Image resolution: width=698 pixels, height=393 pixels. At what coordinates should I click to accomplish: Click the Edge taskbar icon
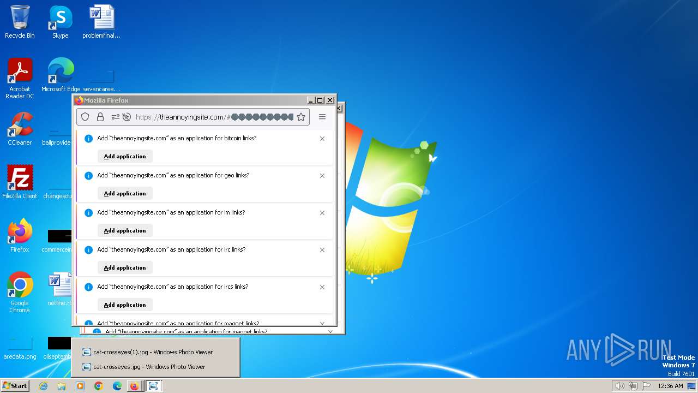point(117,386)
